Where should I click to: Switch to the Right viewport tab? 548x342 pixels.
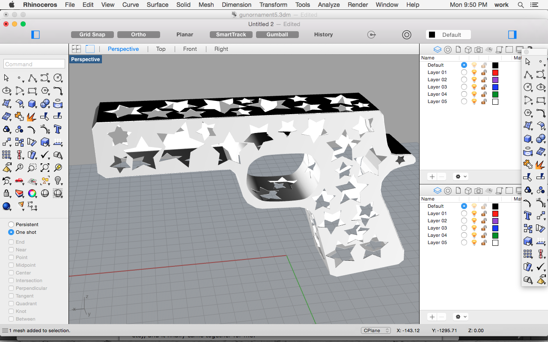[221, 49]
